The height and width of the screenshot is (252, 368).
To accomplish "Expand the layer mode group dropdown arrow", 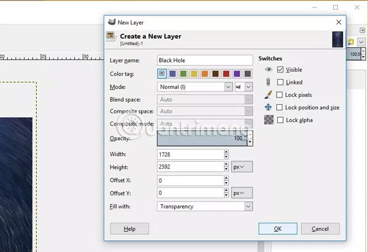I will coord(248,87).
